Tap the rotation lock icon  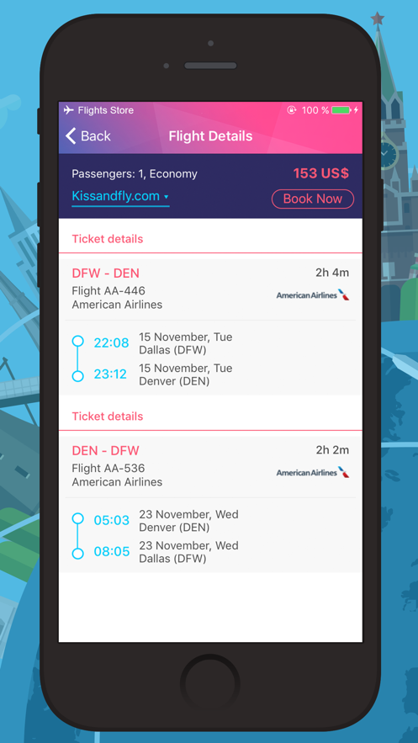[x=292, y=110]
